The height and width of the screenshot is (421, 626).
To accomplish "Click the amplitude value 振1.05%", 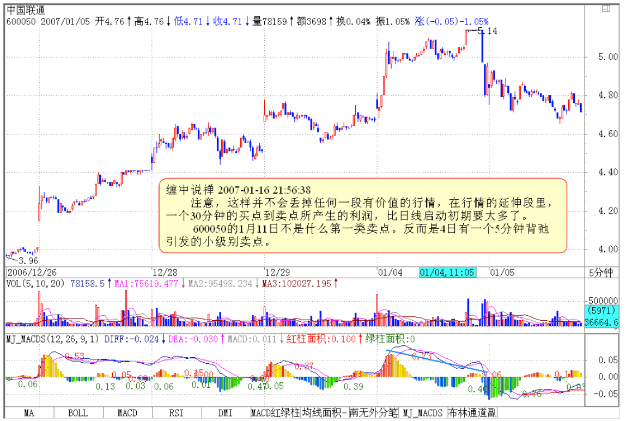I will [x=392, y=22].
